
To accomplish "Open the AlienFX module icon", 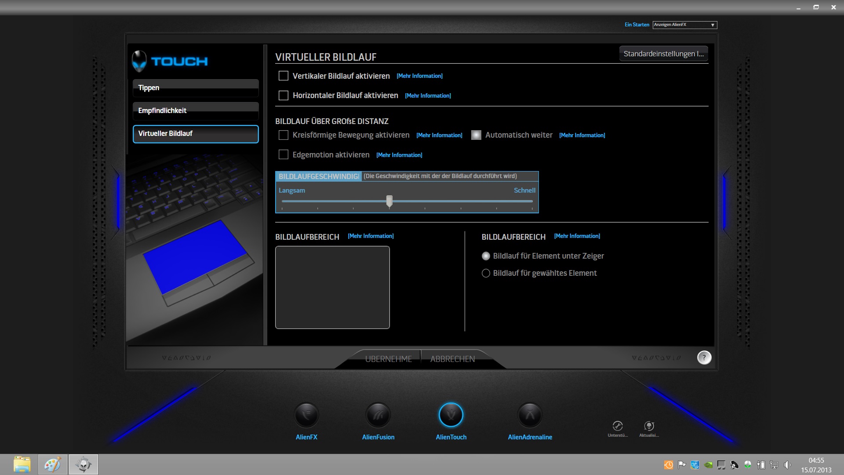I will 306,415.
